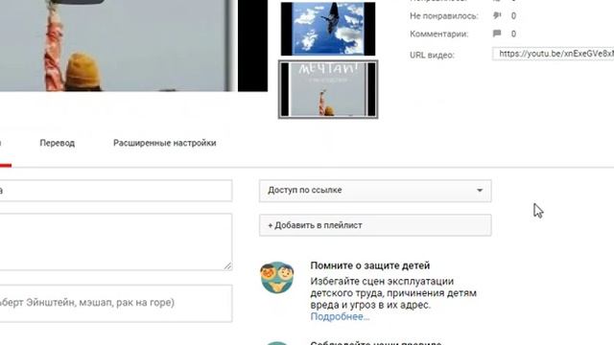This screenshot has height=345, width=614.
Task: Select the 'Мечтай' video thumbnail
Action: 328,89
